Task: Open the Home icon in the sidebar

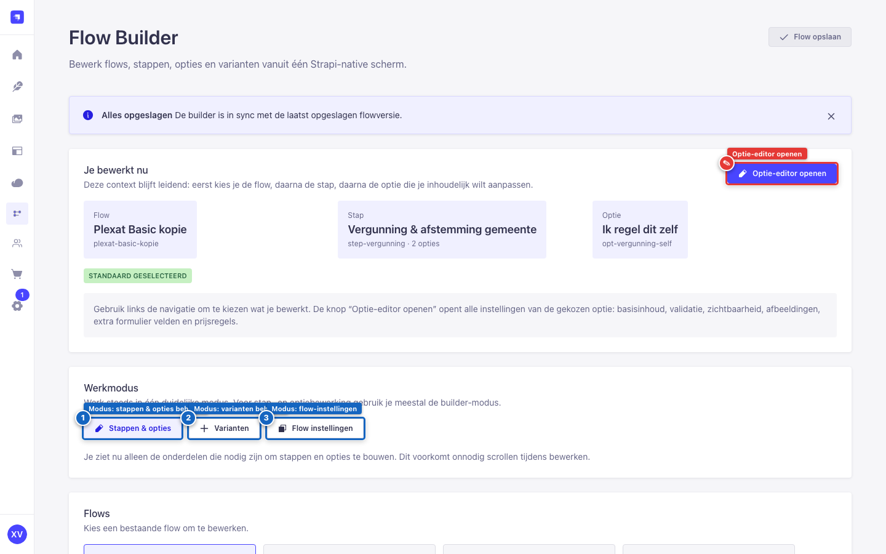Action: tap(17, 55)
